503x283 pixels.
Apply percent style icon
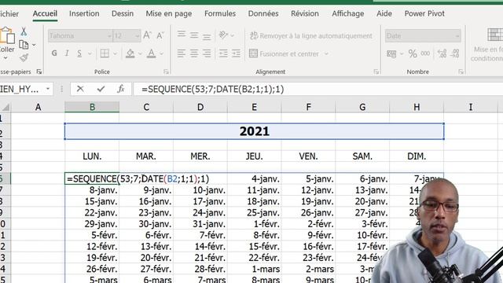(413, 53)
